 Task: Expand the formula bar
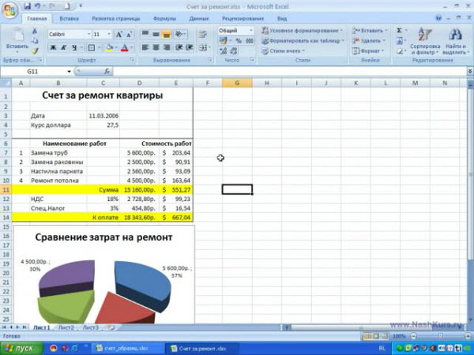(470, 72)
